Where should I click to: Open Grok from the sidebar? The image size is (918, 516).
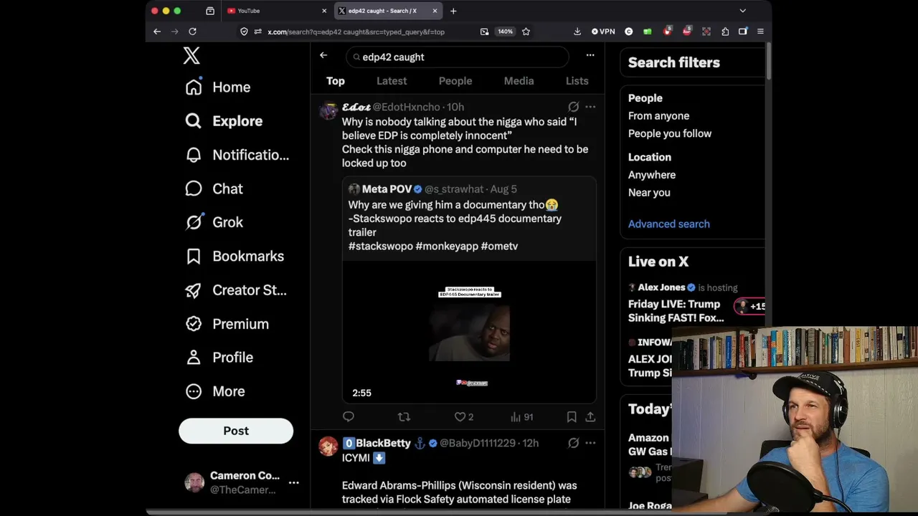(x=214, y=222)
